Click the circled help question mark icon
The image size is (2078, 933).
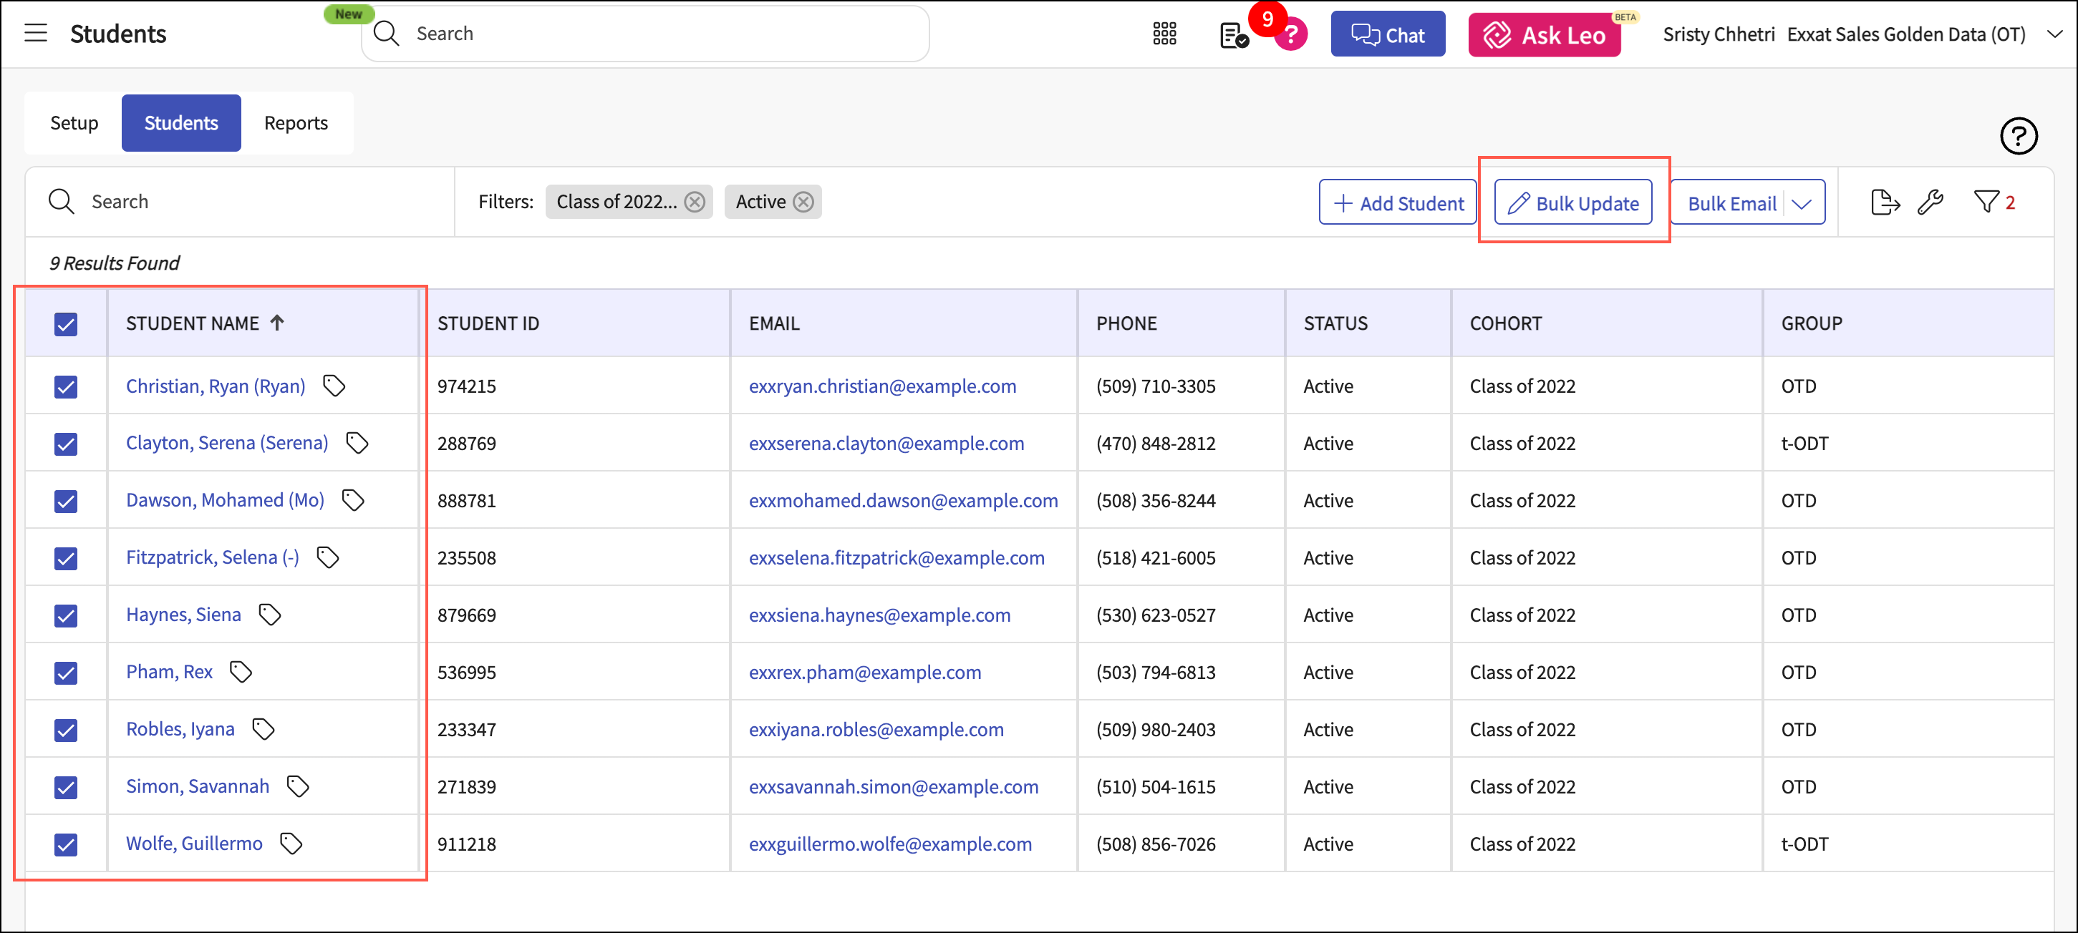(x=2018, y=135)
